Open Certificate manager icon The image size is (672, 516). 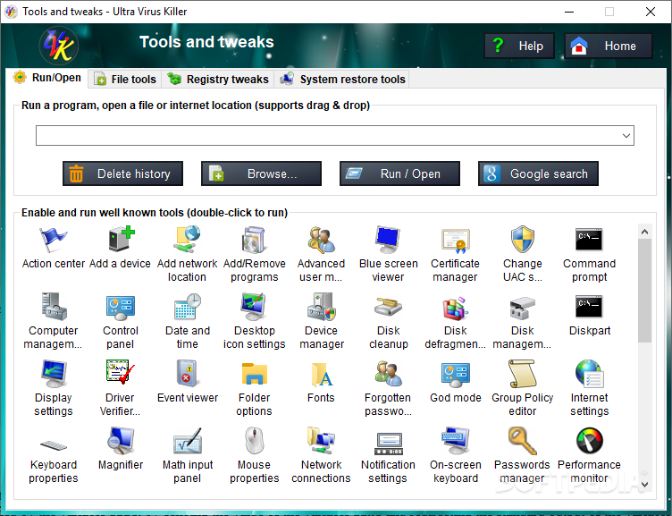455,240
